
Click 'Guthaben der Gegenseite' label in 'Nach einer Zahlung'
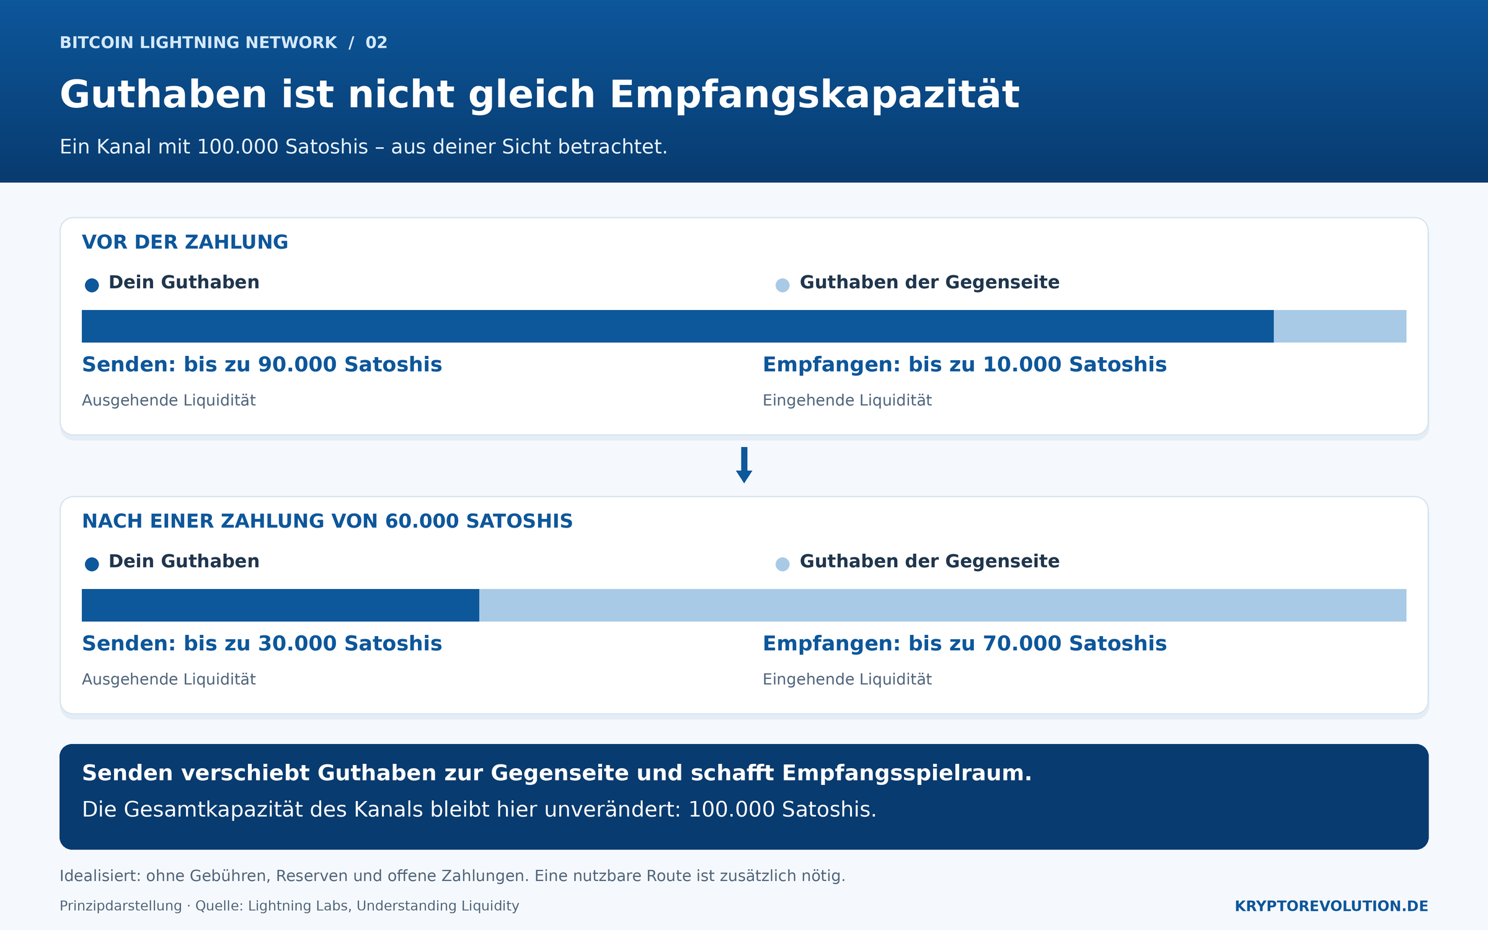(929, 561)
